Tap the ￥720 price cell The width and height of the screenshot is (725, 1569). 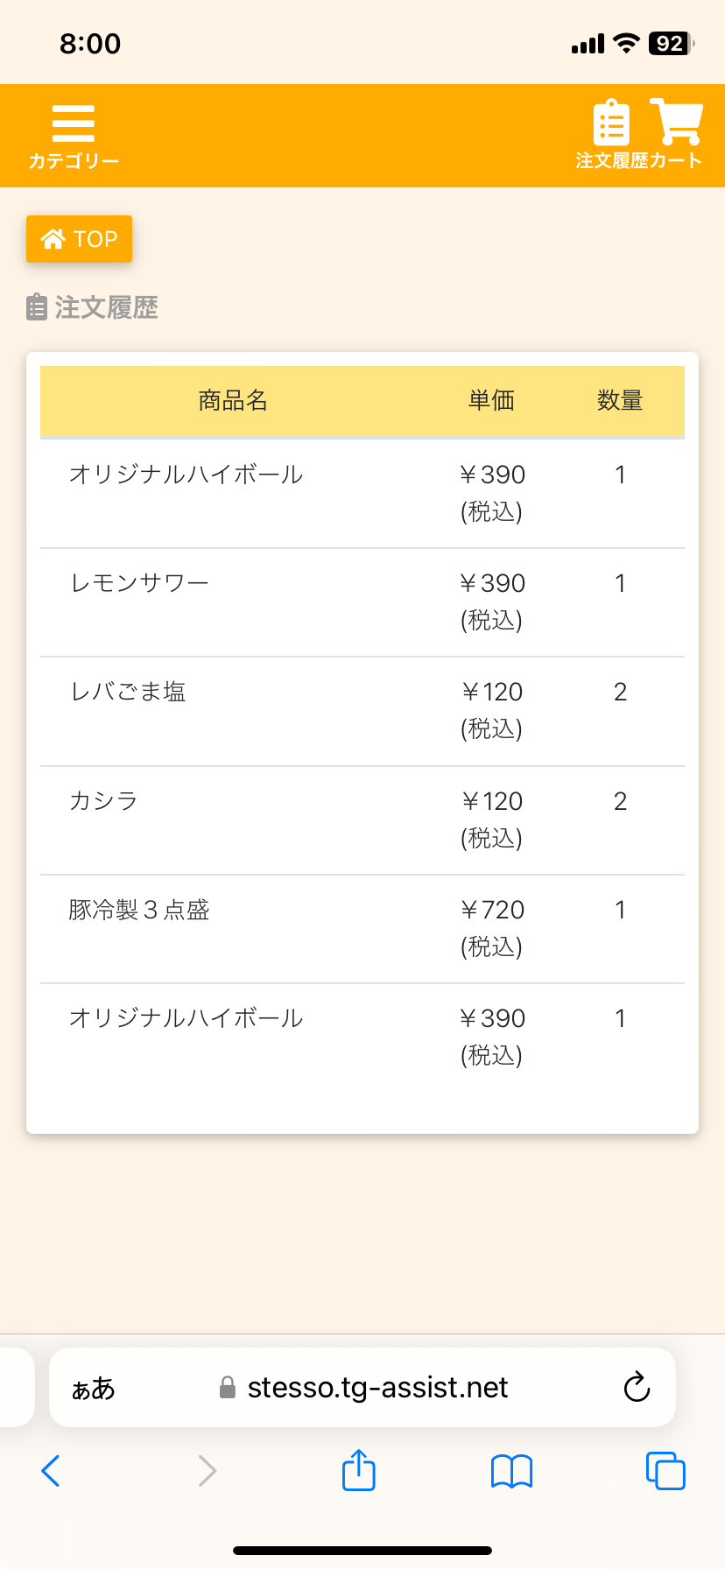coord(492,911)
